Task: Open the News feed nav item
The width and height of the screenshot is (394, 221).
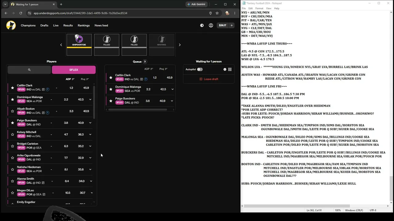Action: click(x=101, y=25)
